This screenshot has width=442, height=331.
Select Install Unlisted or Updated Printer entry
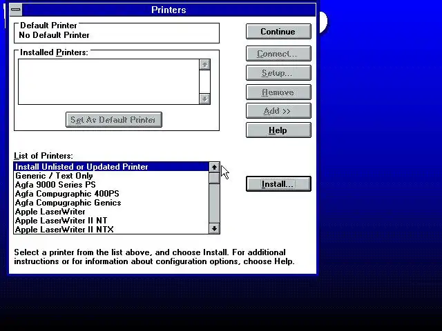pyautogui.click(x=111, y=167)
